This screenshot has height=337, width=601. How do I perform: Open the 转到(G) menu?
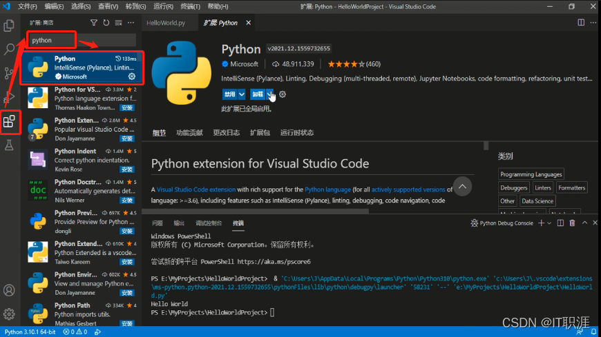tap(135, 6)
